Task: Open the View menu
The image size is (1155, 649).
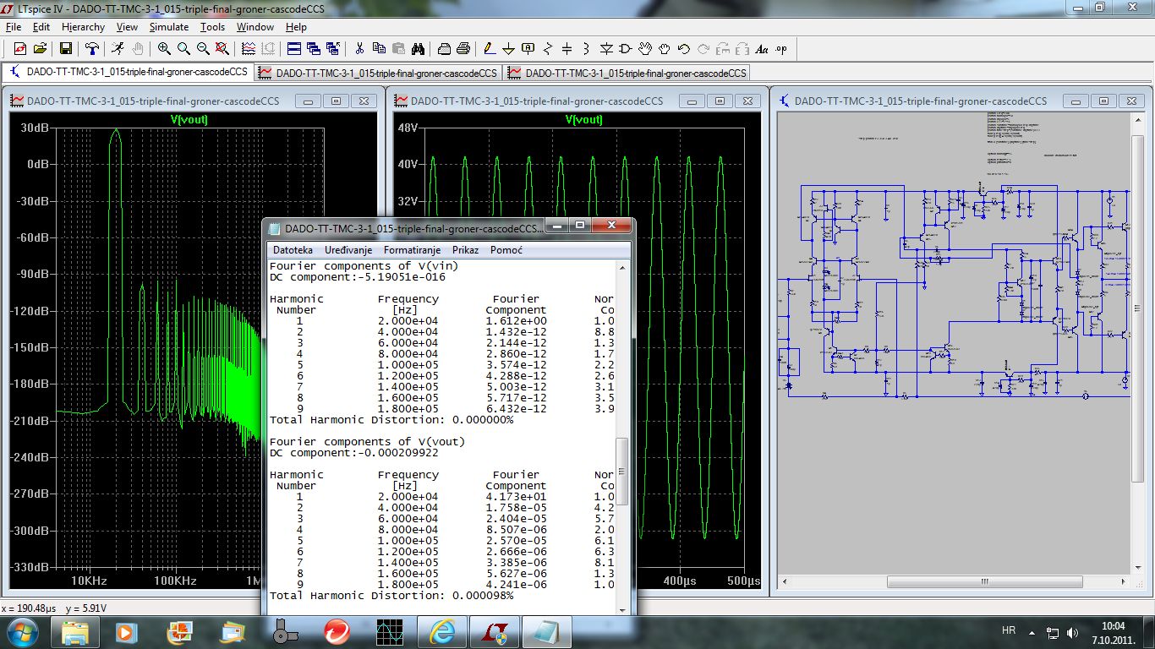Action: pyautogui.click(x=127, y=27)
